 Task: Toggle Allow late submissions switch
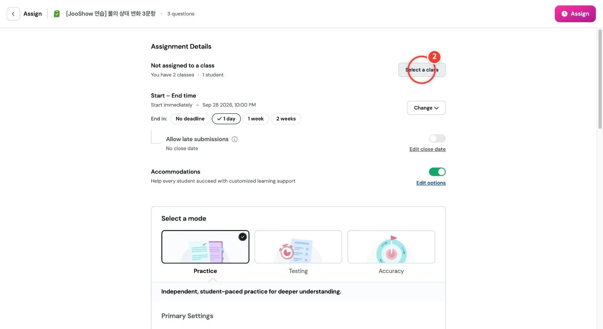tap(437, 139)
